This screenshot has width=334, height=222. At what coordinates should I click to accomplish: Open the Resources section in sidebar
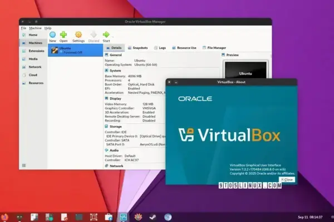(x=33, y=83)
